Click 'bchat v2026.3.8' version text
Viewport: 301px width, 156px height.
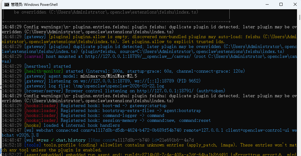(x=20, y=135)
